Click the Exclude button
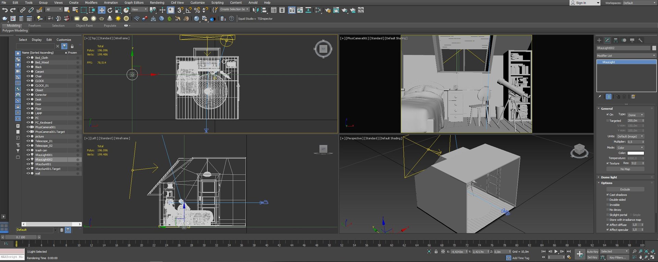Screen dimensions: 658x262 (625, 189)
